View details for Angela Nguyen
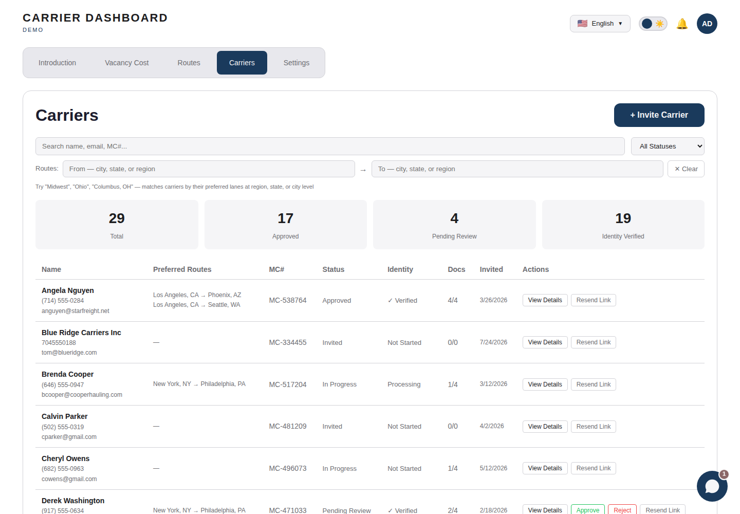Screen dimensions: 740x514 (x=545, y=300)
